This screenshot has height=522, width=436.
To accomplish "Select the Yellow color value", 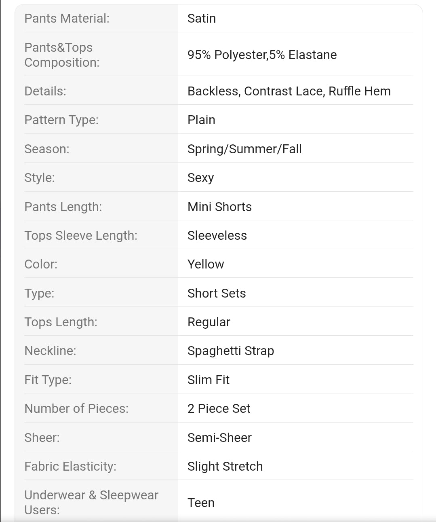I will coord(206,264).
